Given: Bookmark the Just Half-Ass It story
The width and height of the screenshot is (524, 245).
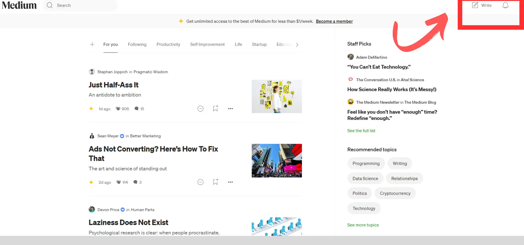Looking at the screenshot, I should pyautogui.click(x=215, y=108).
